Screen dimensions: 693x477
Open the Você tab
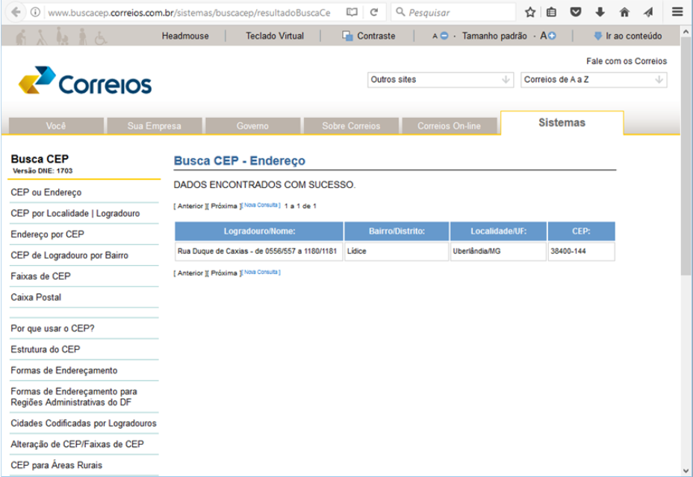pyautogui.click(x=56, y=126)
